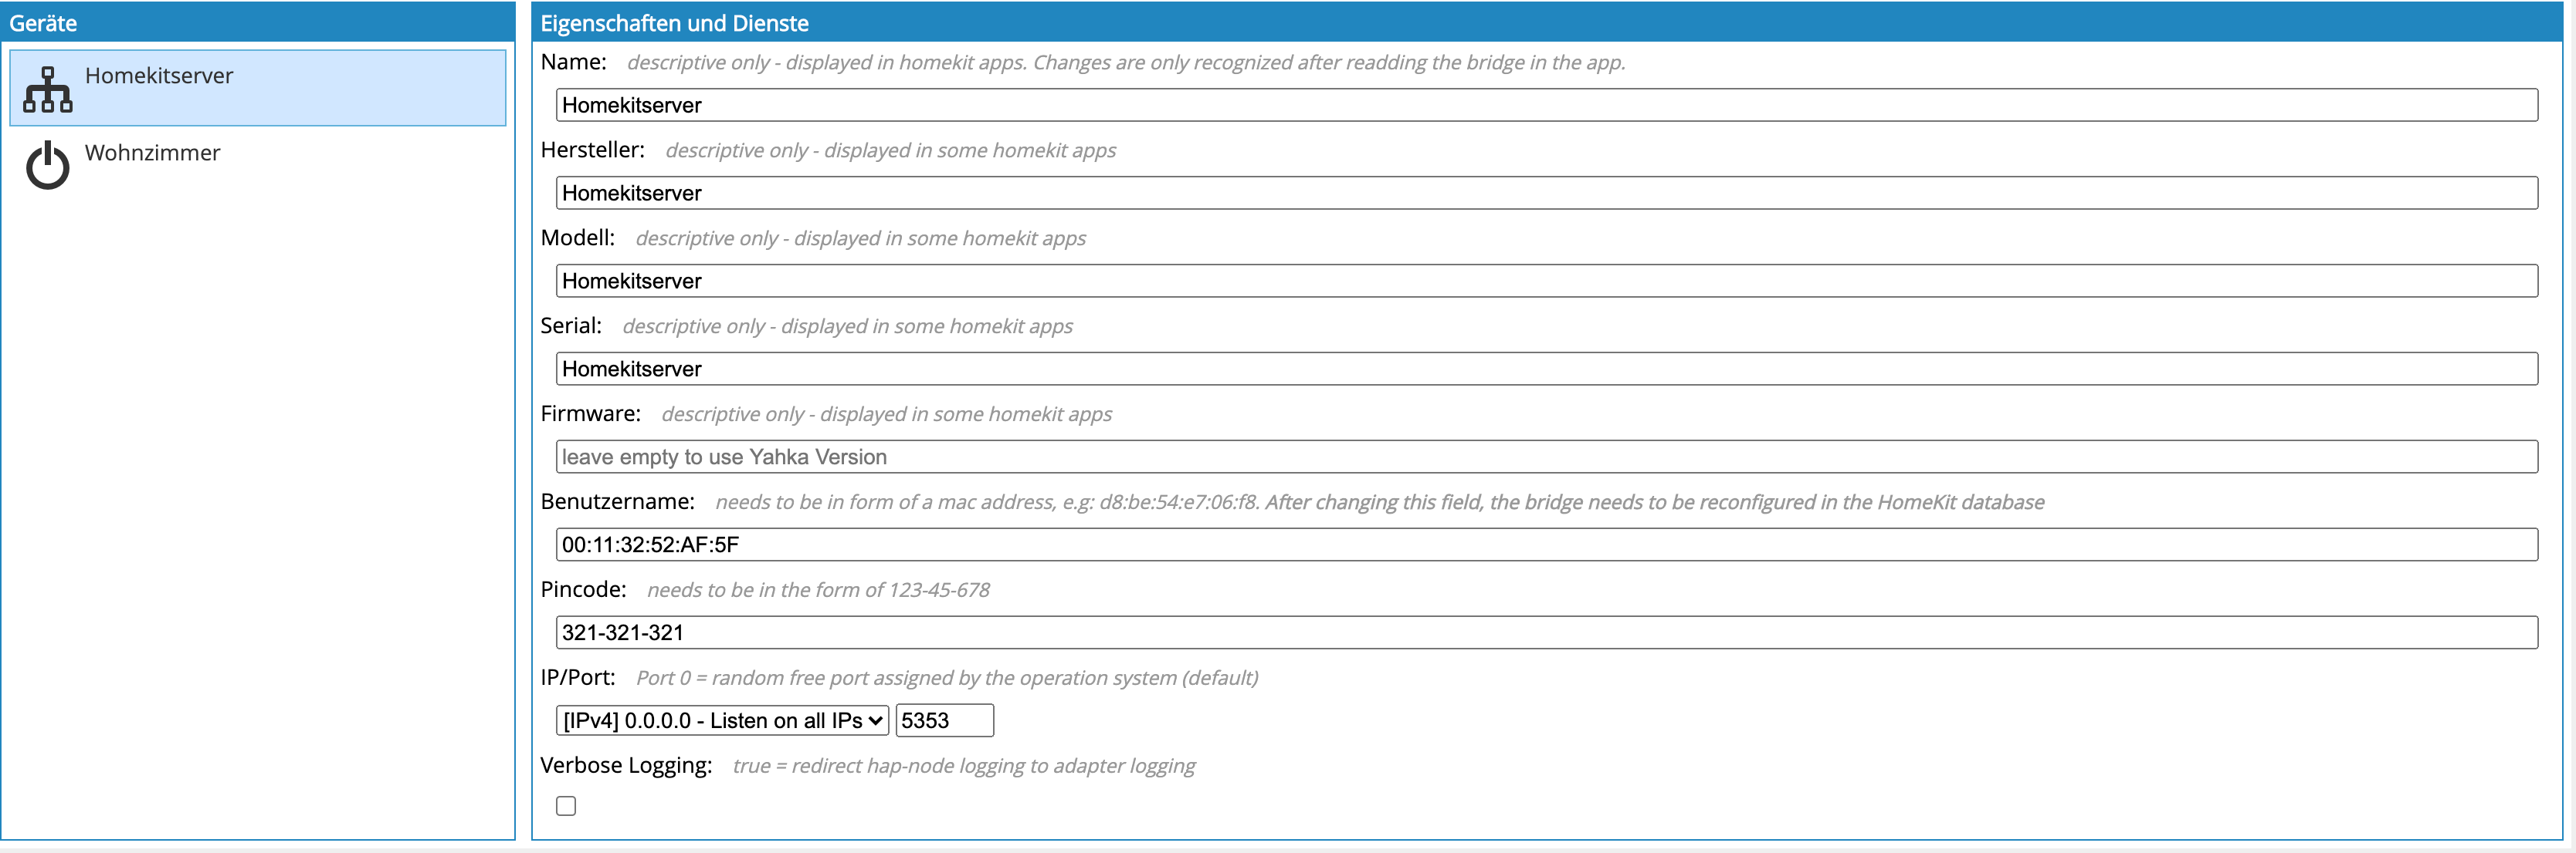Click the Homekitserver bridge network icon
Screen dimensions: 2576x853
[47, 89]
